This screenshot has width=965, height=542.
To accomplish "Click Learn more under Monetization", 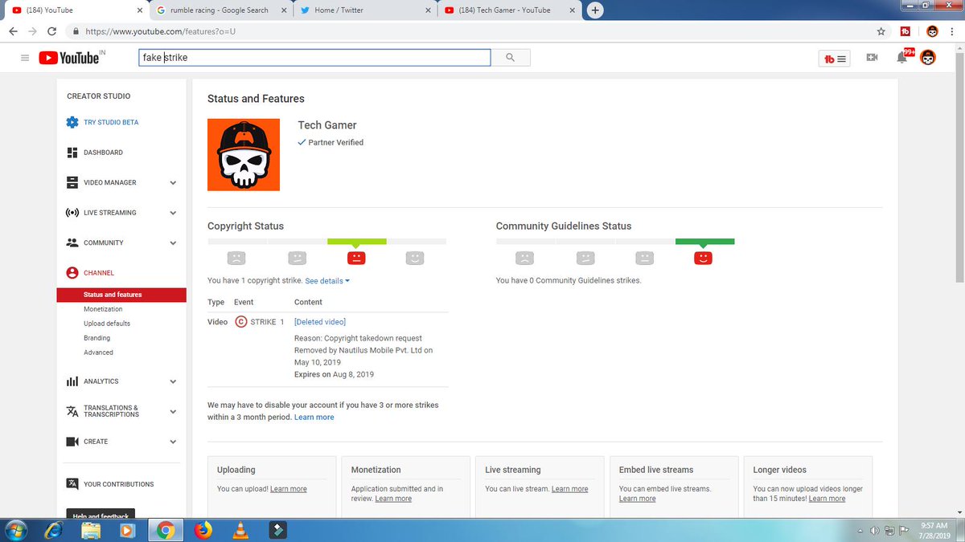I will pyautogui.click(x=393, y=499).
